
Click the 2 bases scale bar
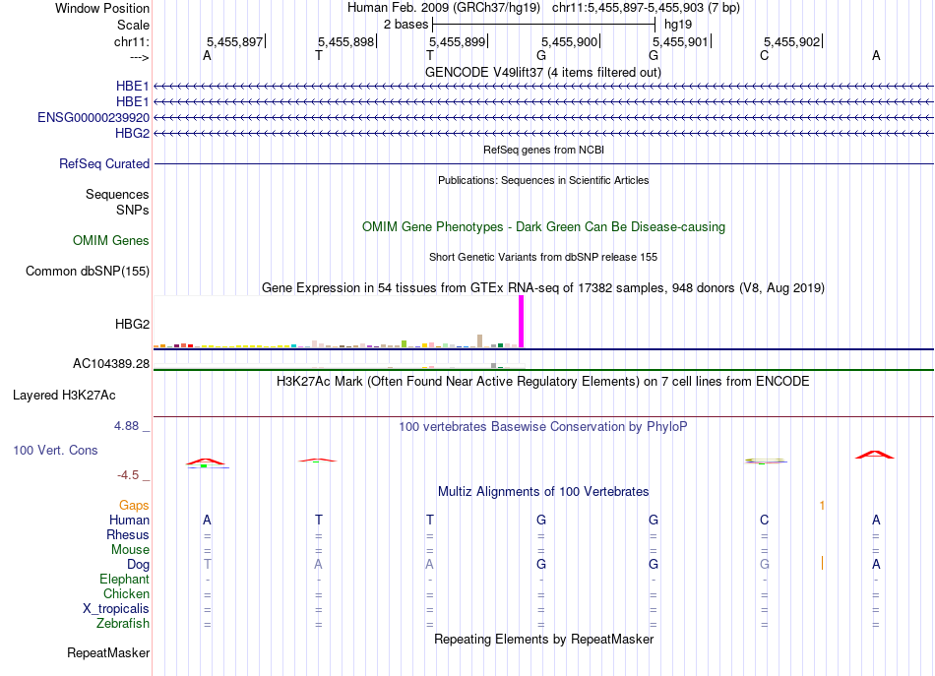(x=544, y=25)
